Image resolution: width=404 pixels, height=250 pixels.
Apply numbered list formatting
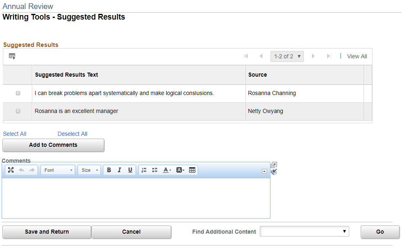[144, 170]
